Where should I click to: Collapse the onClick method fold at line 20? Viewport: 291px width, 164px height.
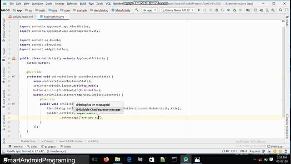click(x=19, y=104)
